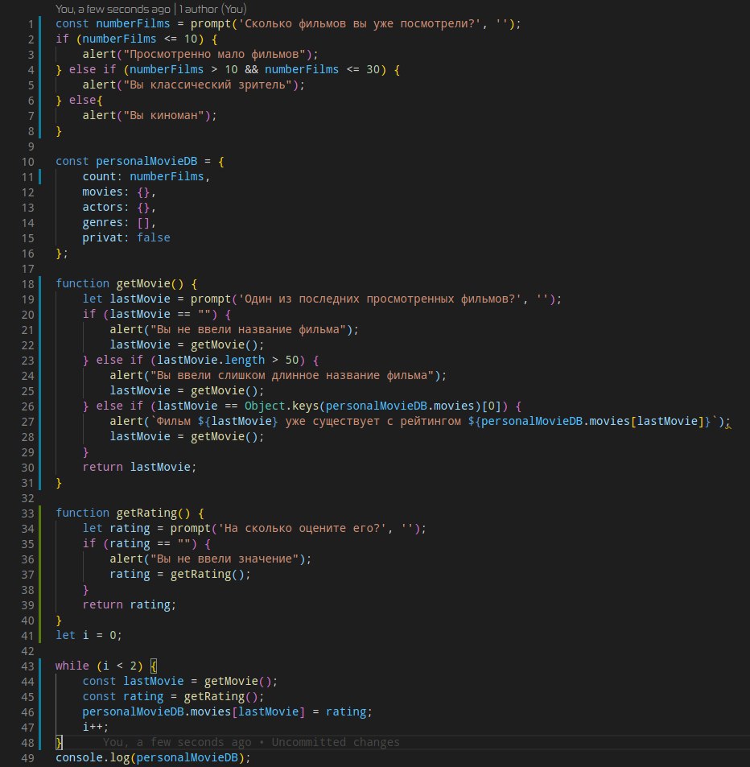The width and height of the screenshot is (750, 767).
Task: Click the 'Один из последних просмотренных фильмов?' string
Action: (380, 299)
